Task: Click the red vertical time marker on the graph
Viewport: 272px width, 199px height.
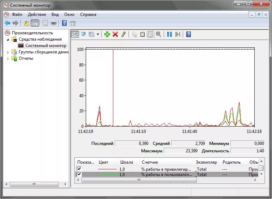Action: [113, 88]
